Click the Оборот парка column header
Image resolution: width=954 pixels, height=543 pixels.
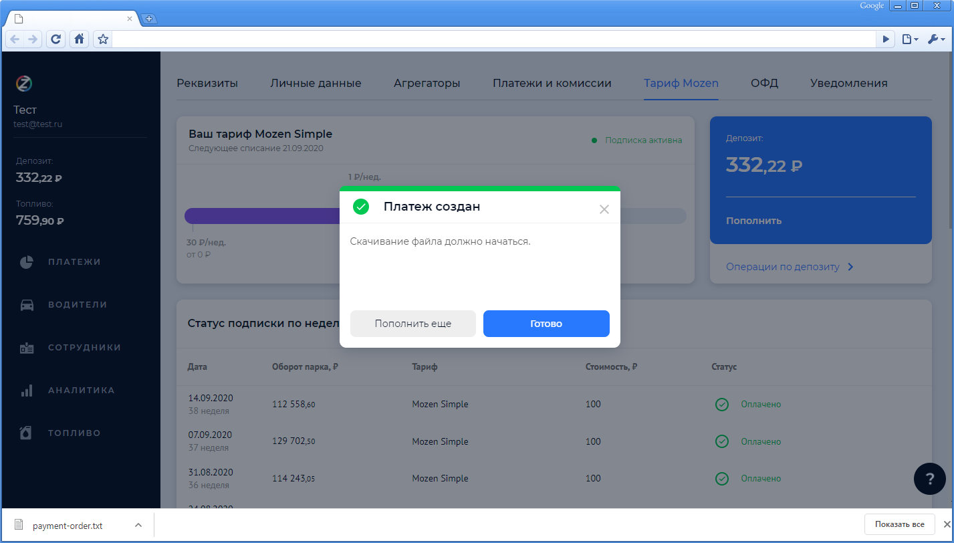(305, 367)
